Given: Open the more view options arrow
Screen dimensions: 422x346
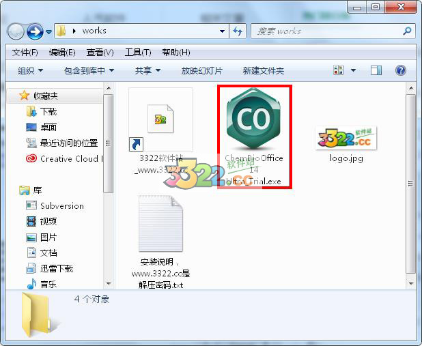Looking at the screenshot, I should [x=353, y=70].
